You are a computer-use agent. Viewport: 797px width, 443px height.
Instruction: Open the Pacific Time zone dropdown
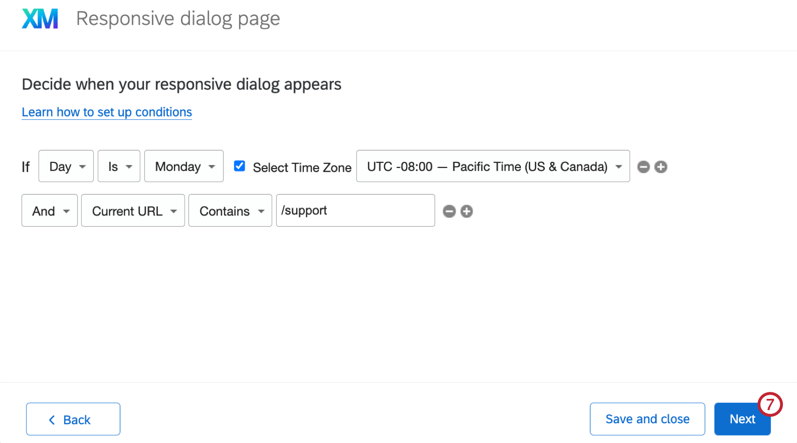493,166
